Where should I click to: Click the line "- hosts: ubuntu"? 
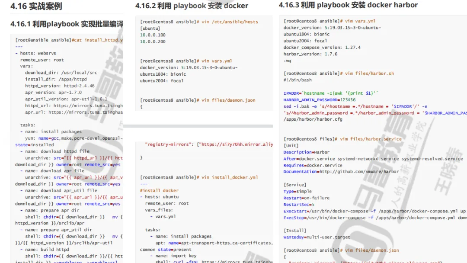click(x=159, y=197)
